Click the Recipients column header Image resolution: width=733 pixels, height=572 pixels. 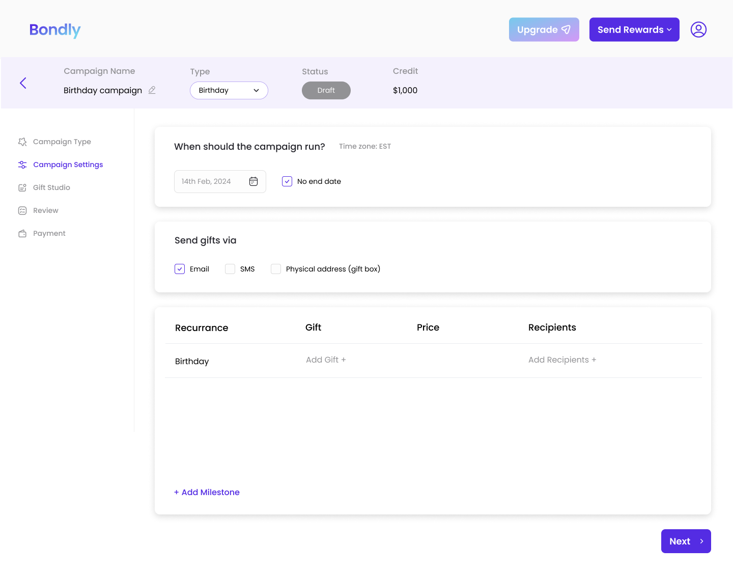point(552,328)
